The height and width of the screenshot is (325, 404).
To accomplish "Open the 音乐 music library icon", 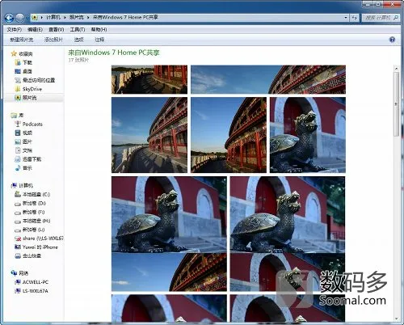I will (x=18, y=168).
